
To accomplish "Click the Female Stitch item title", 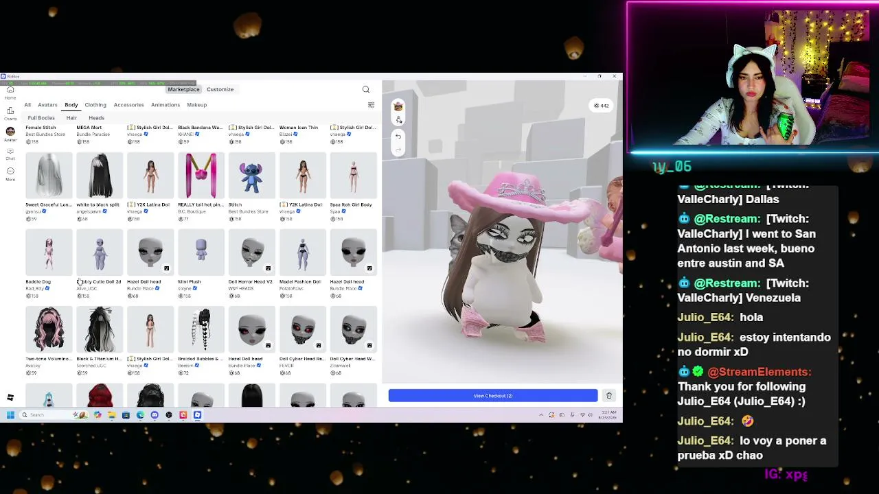I will [x=41, y=128].
